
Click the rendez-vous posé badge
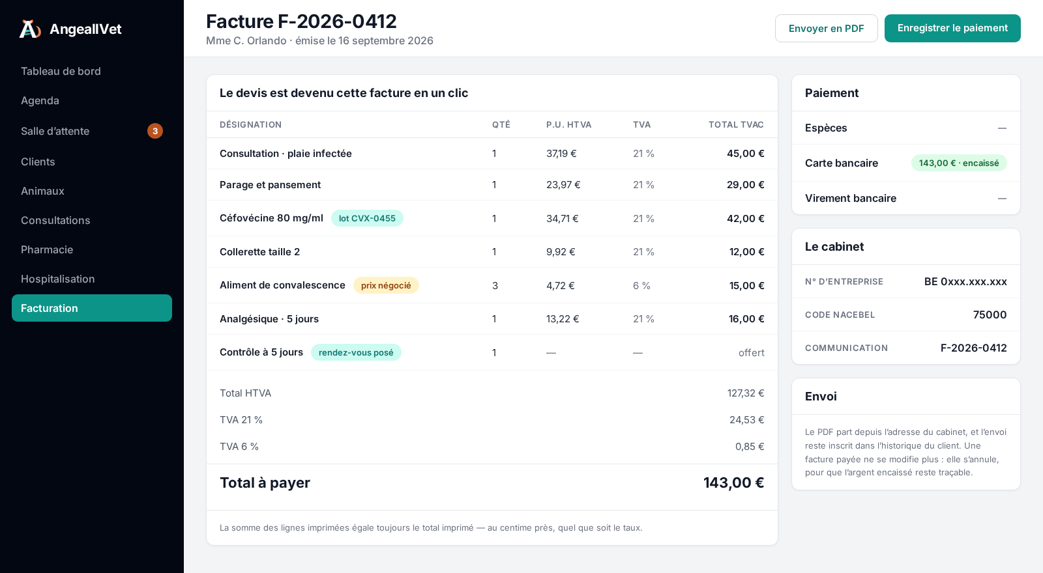356,352
